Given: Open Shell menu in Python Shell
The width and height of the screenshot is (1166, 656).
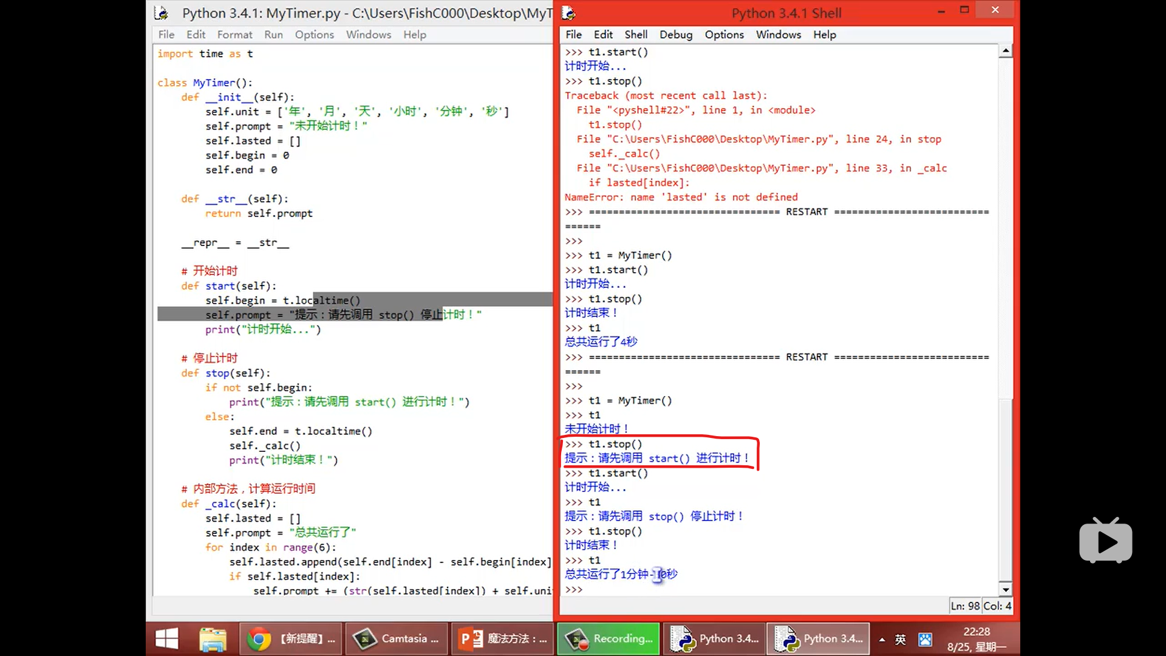Looking at the screenshot, I should pyautogui.click(x=636, y=35).
